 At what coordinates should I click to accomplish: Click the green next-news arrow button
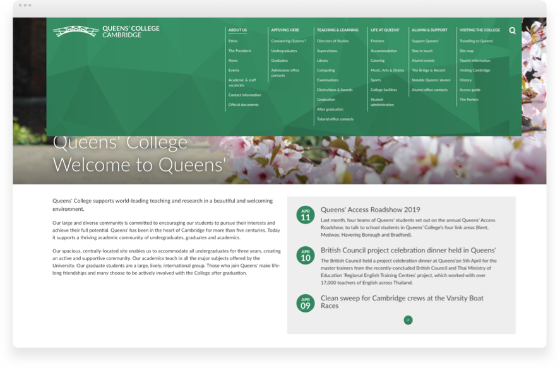408,320
